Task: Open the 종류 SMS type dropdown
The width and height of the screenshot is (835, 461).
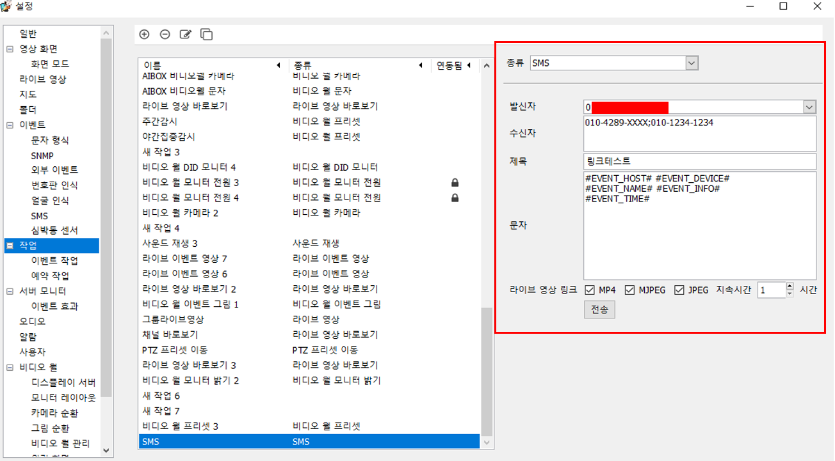Action: point(691,63)
